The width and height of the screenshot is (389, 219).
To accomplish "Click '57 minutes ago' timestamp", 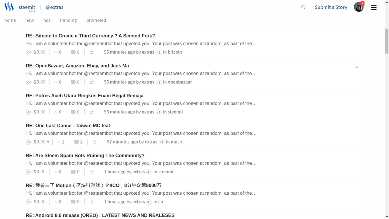I will point(122,142).
